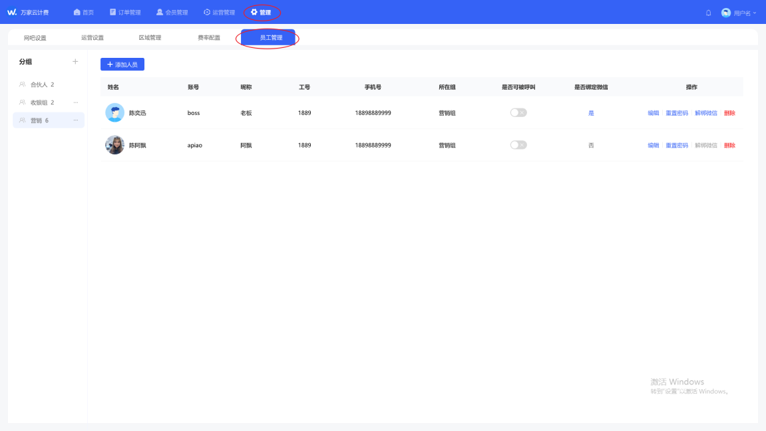Select the 收银组 group
This screenshot has height=431, width=766.
point(49,102)
